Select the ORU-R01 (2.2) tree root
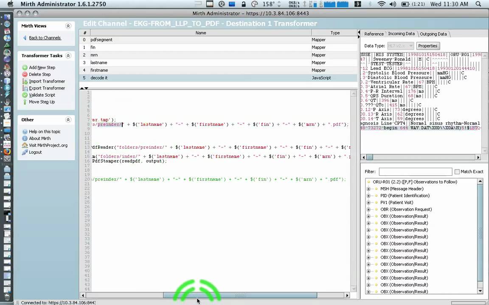 pos(415,182)
